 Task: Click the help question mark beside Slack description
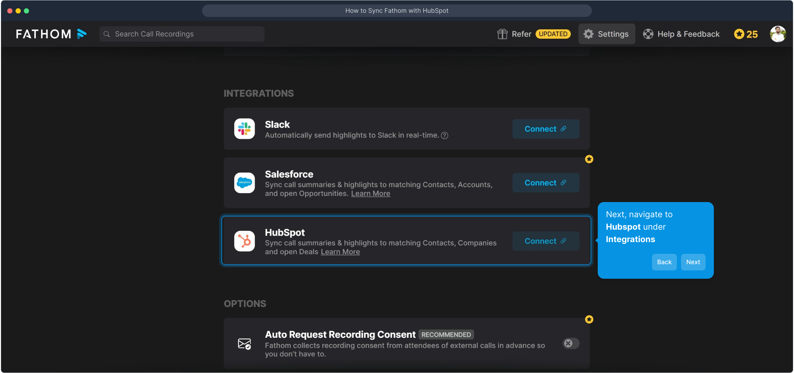445,135
